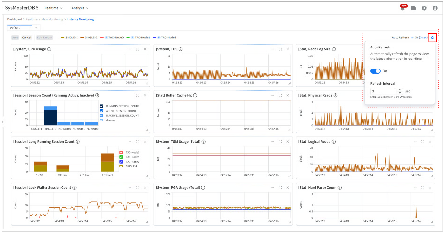Increase refresh interval with stepper up arrow
Image resolution: width=444 pixels, height=234 pixels.
point(400,90)
